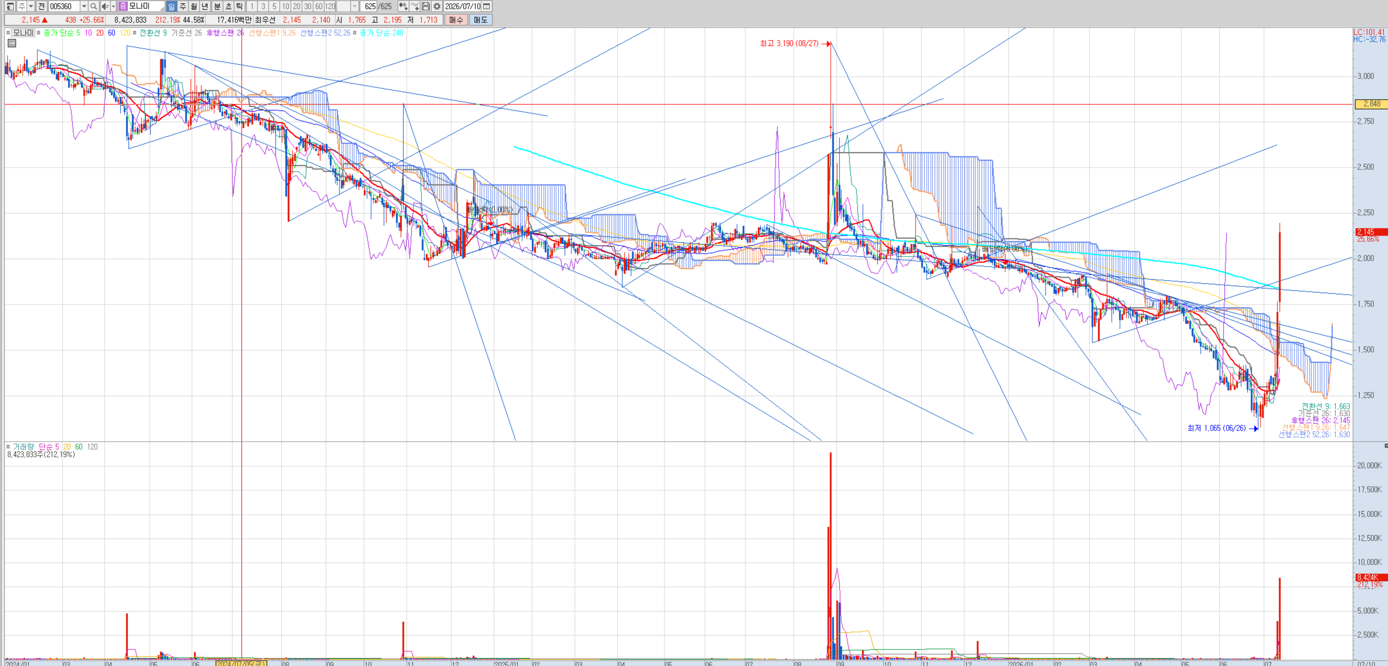Viewport: 1388px width, 666px height.
Task: Click the square marker before 전환선 9
Action: click(x=135, y=33)
